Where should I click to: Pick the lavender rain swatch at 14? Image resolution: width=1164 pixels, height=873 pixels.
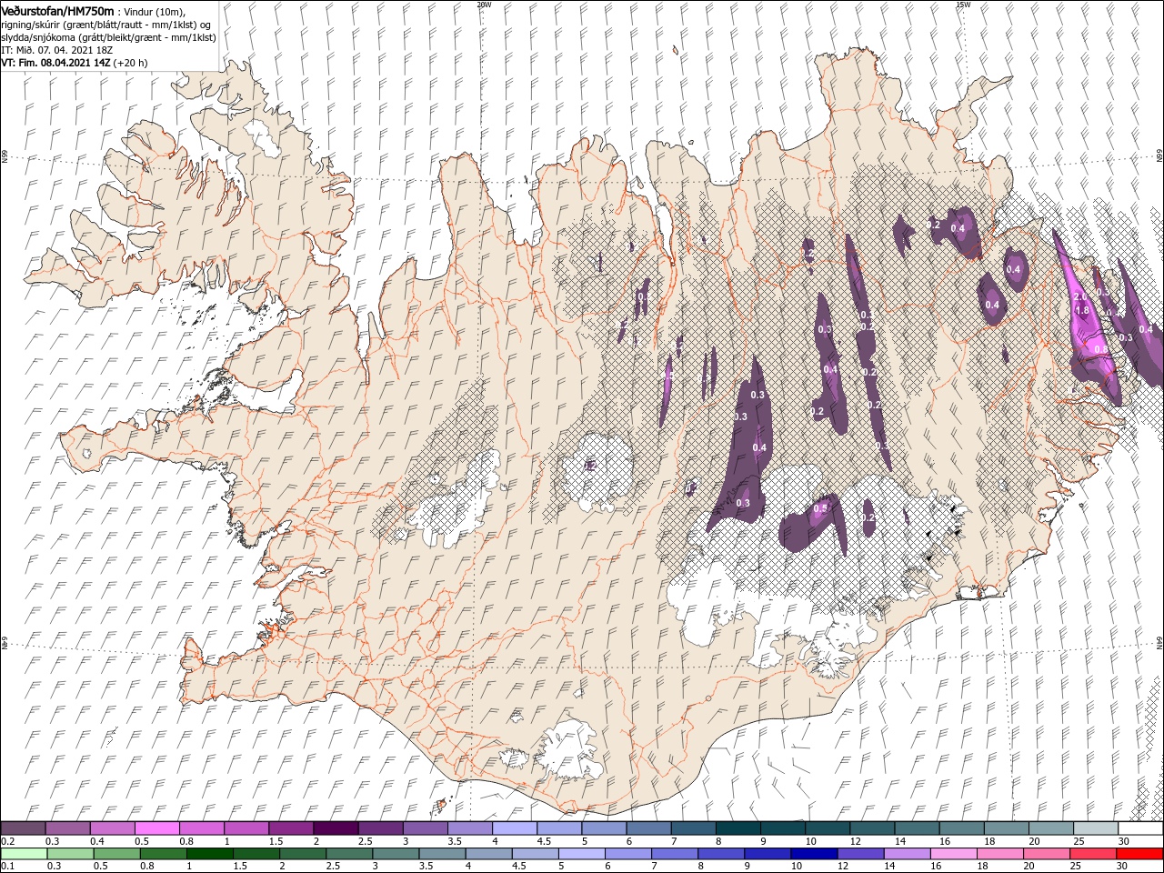tap(908, 853)
